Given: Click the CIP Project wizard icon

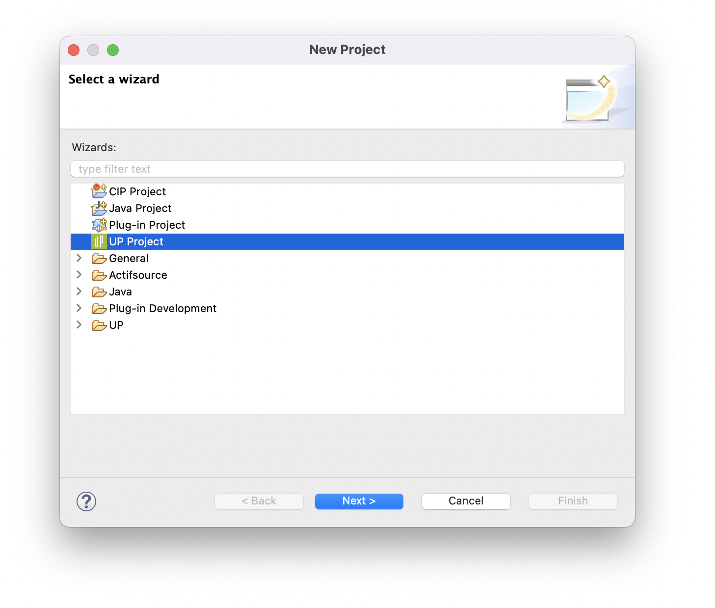Looking at the screenshot, I should click(x=99, y=191).
